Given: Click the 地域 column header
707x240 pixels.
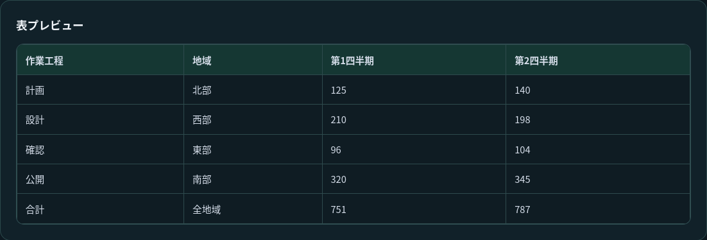Looking at the screenshot, I should pyautogui.click(x=253, y=60).
